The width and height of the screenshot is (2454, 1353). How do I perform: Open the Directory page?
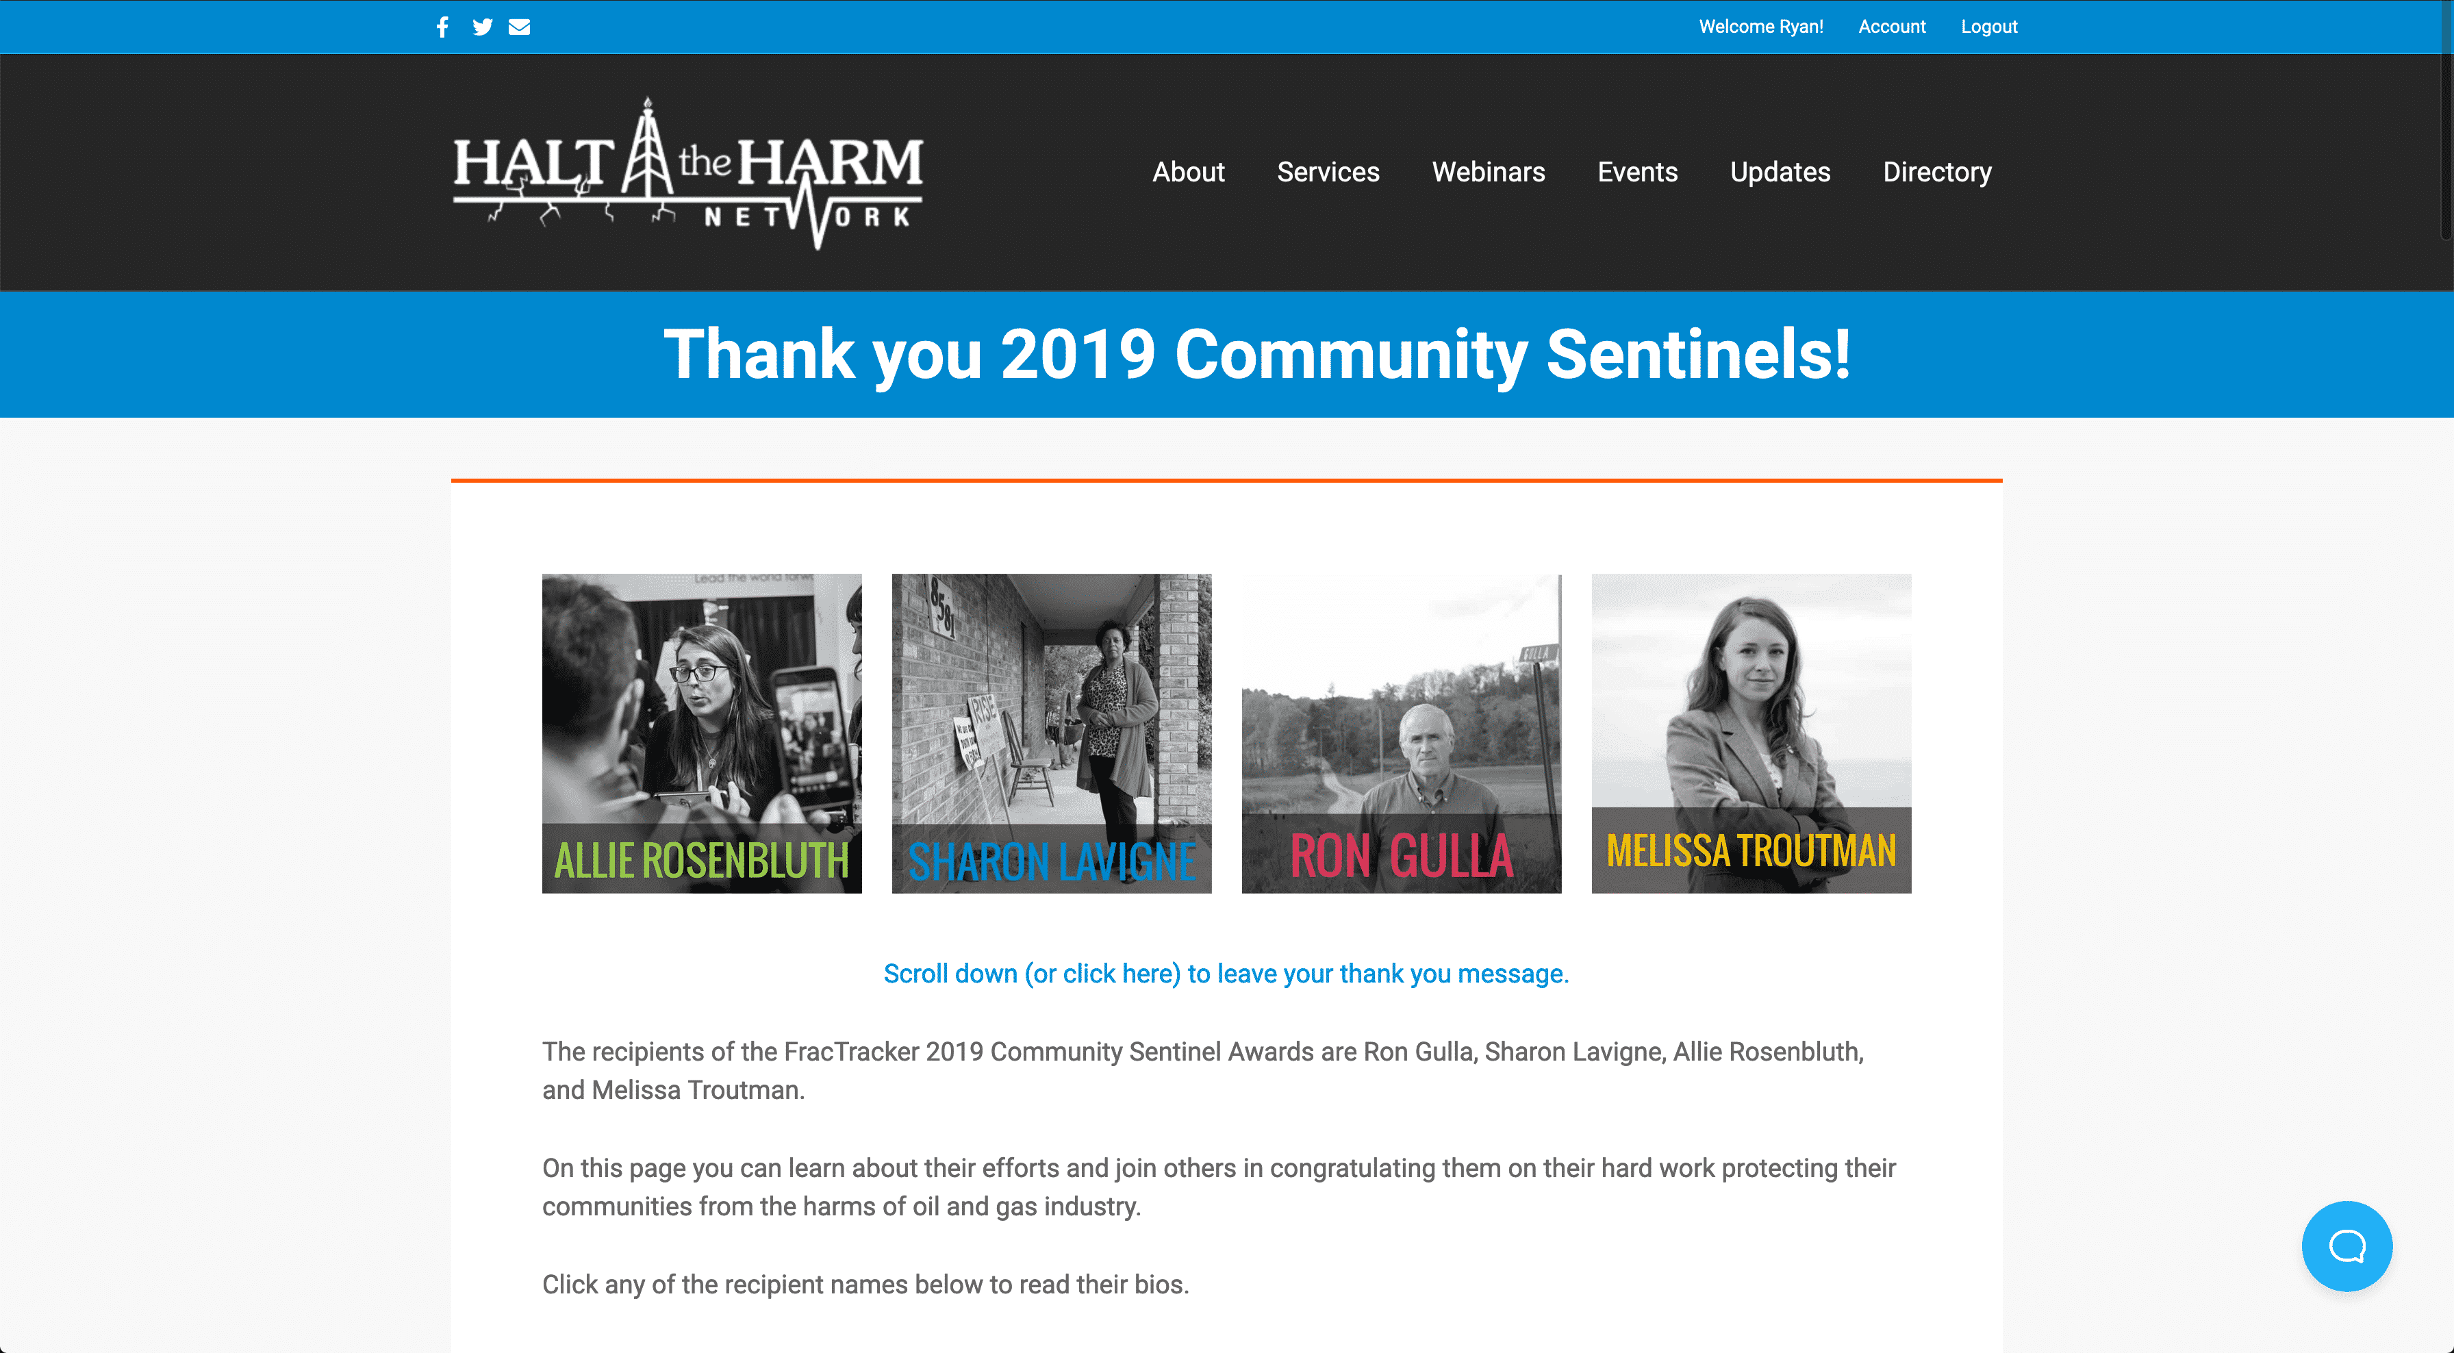click(1937, 171)
